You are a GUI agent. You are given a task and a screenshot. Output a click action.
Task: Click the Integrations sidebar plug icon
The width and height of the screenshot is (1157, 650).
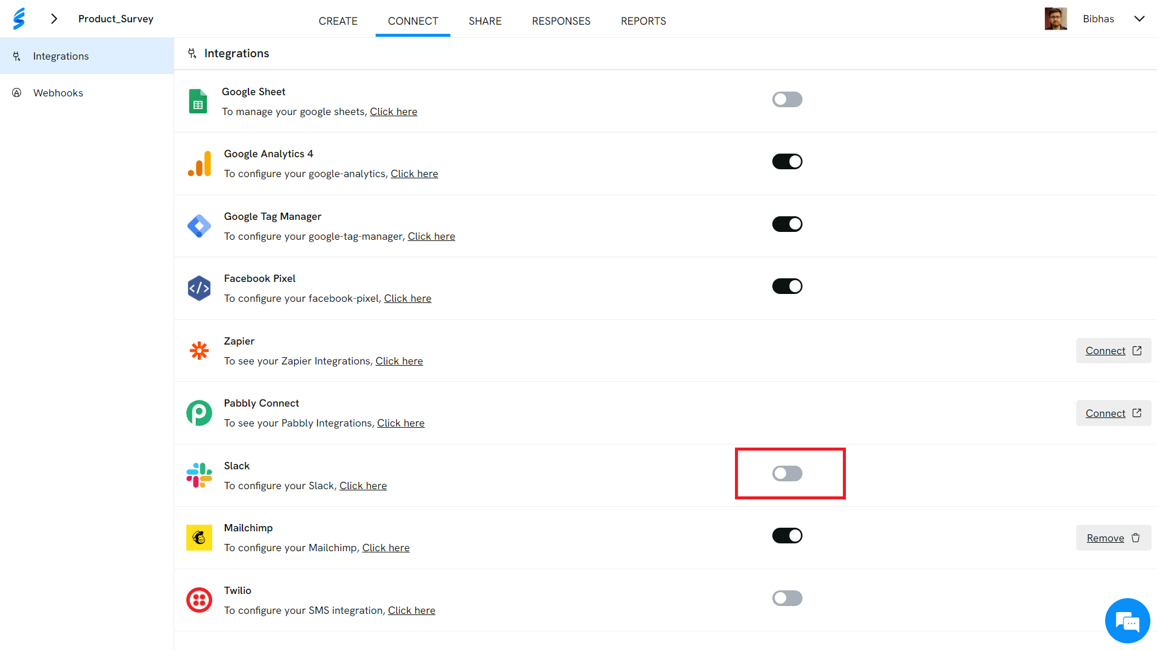click(17, 56)
